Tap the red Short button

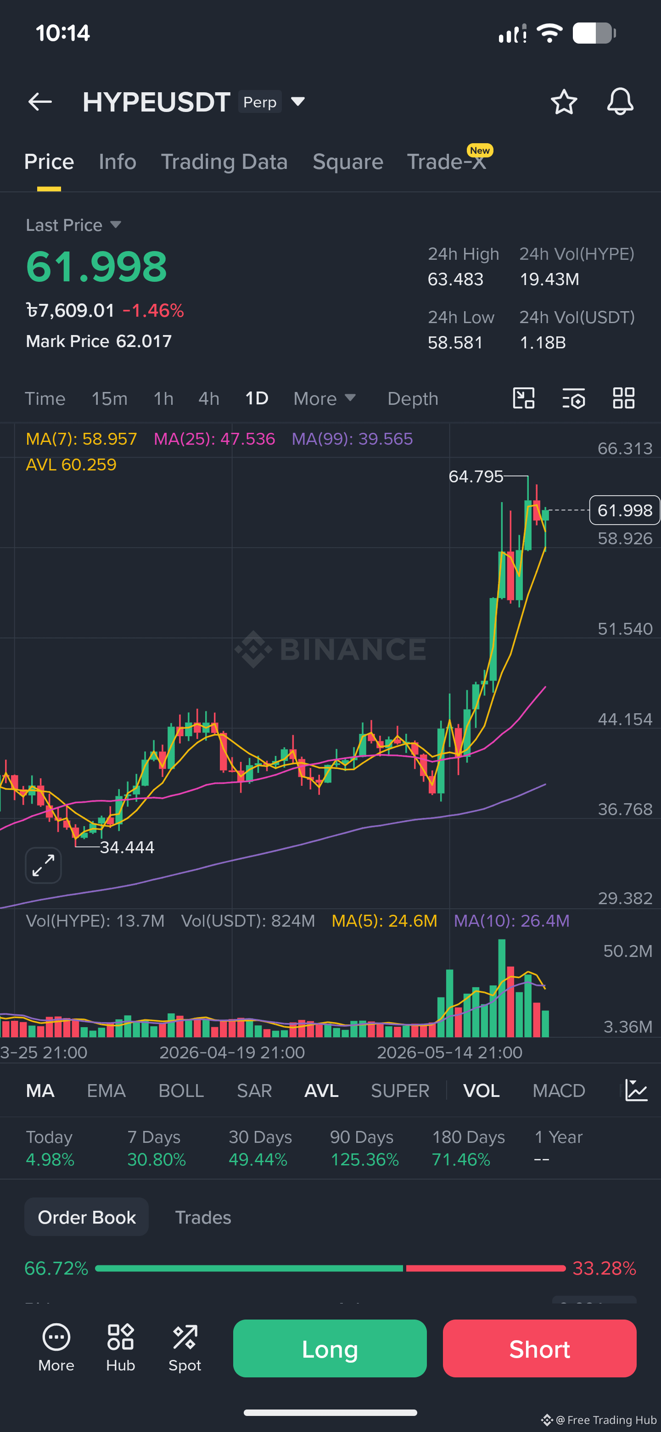pos(539,1348)
